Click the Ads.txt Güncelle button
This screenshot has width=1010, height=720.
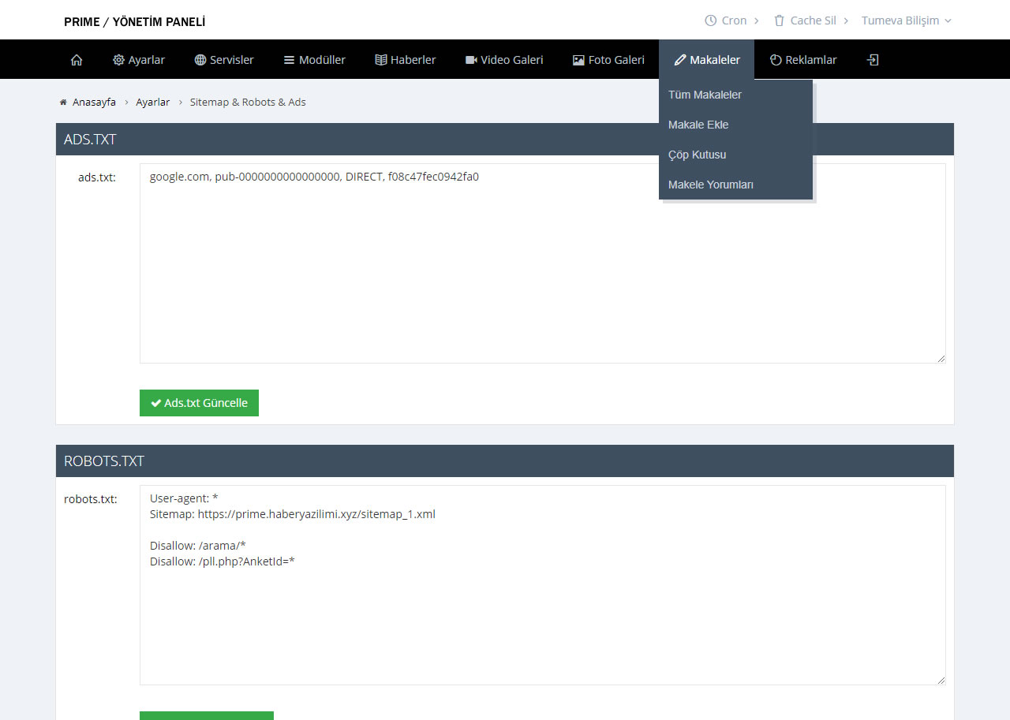(x=199, y=403)
